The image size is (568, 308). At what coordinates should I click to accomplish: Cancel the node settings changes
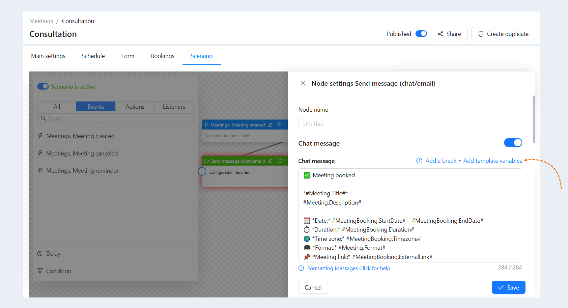coord(313,287)
